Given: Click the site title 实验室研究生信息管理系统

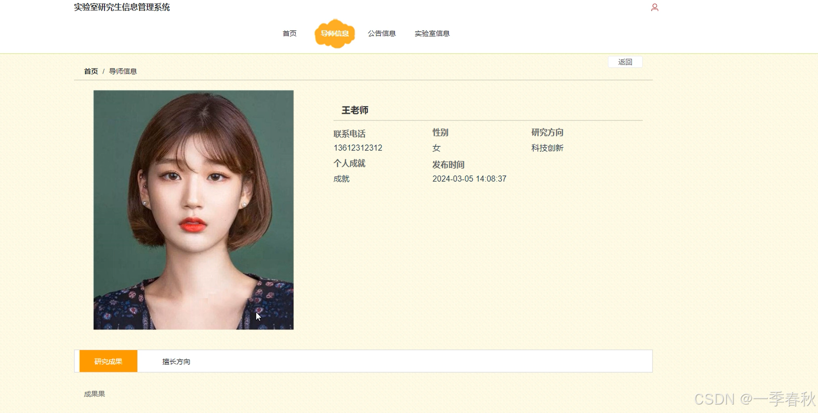Looking at the screenshot, I should click(122, 7).
